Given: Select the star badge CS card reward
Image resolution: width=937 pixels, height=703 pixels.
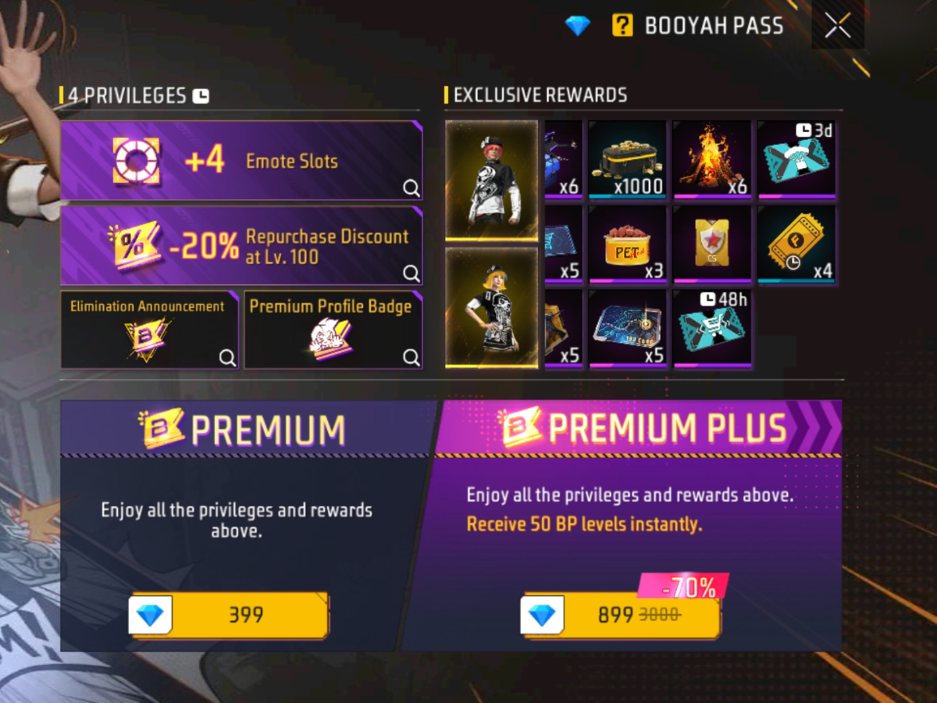Looking at the screenshot, I should coord(712,244).
